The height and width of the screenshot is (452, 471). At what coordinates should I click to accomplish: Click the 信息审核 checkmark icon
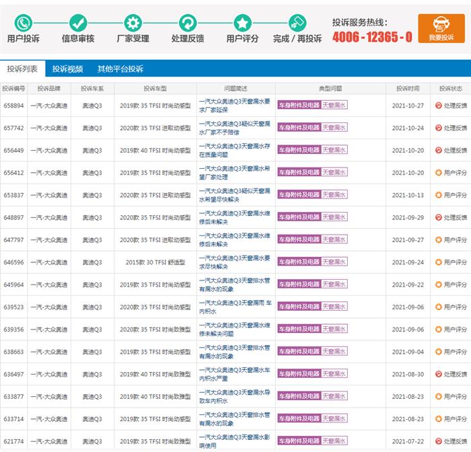click(78, 23)
